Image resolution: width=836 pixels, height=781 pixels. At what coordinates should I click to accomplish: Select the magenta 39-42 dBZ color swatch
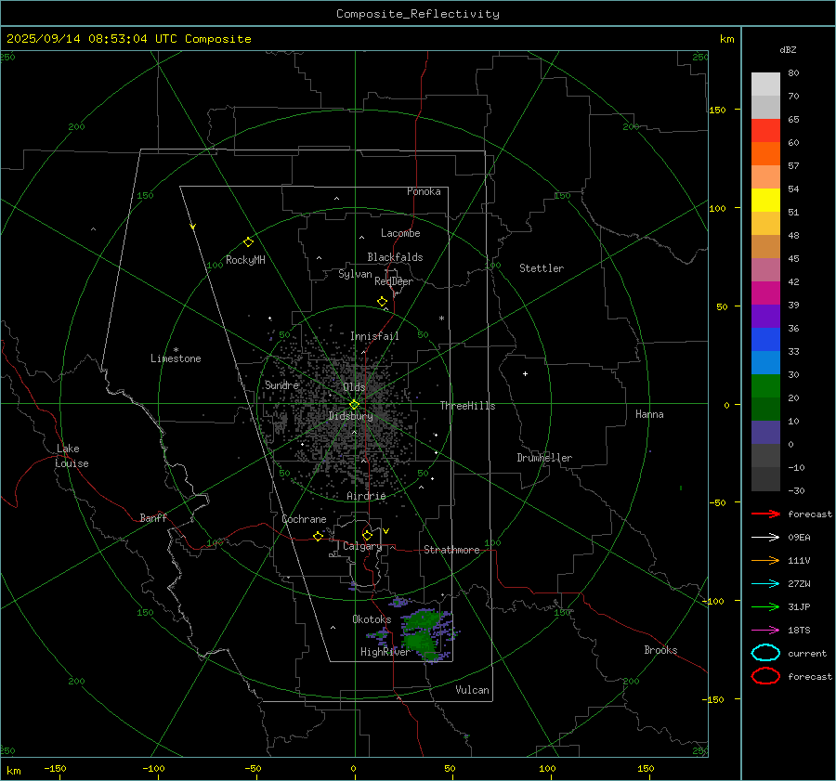click(x=765, y=293)
